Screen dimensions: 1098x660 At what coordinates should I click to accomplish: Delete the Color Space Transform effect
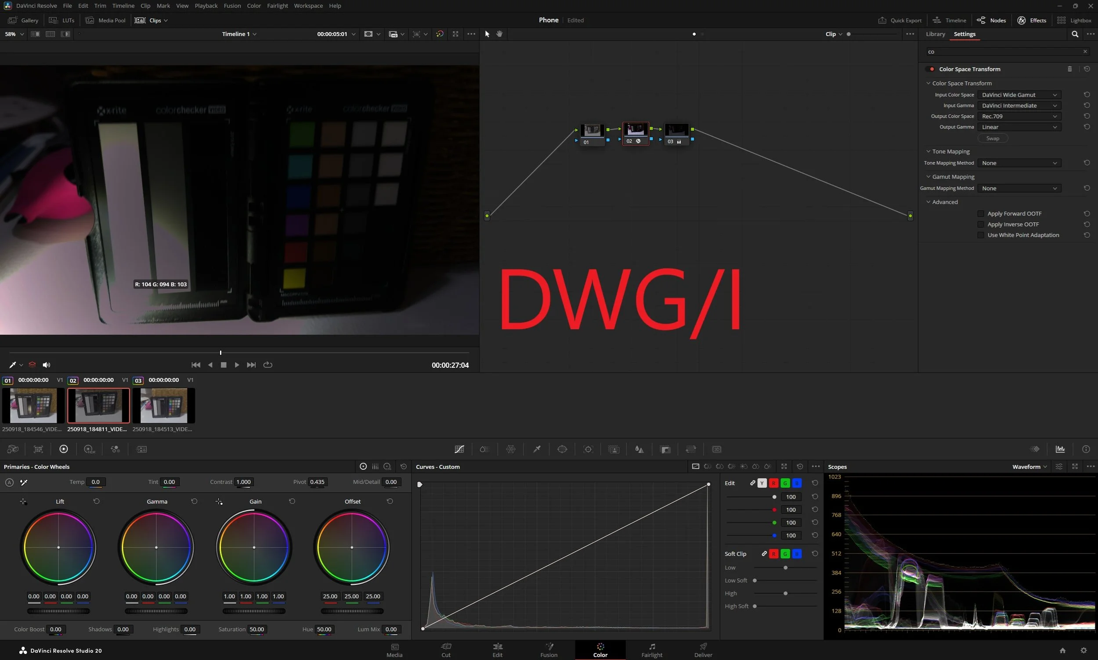coord(1069,69)
